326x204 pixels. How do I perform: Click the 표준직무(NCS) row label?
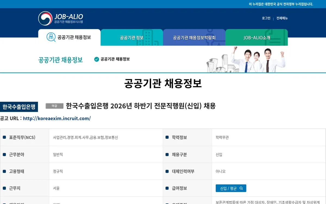point(22,137)
